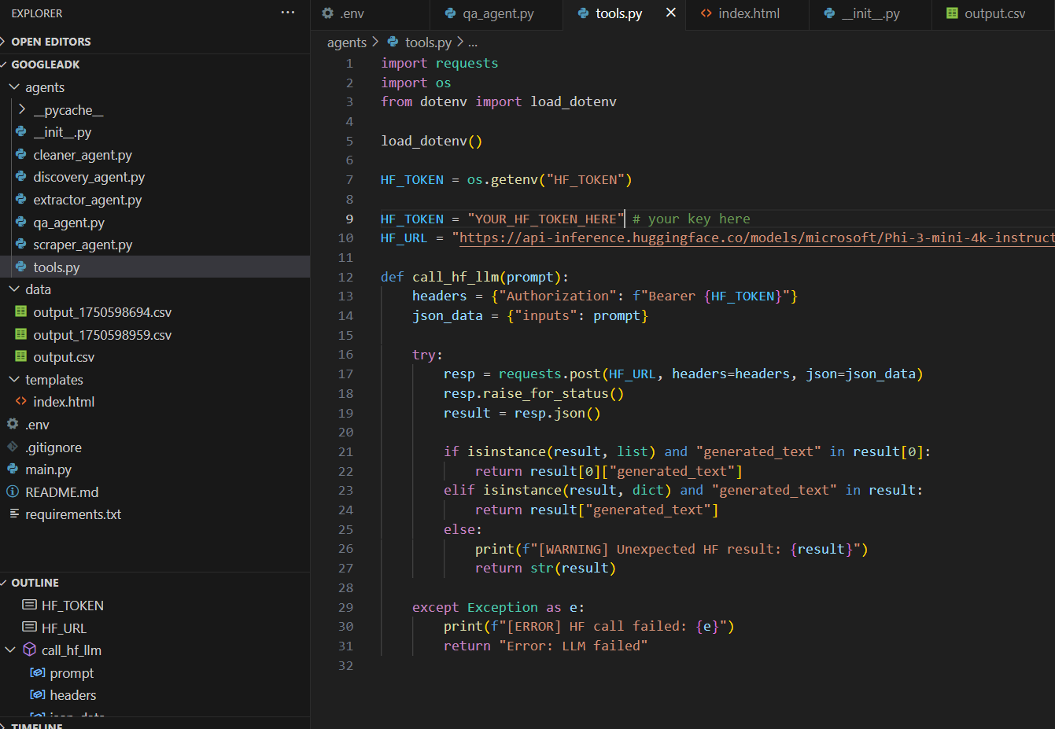Click the CSV icon beside output_1750598694.csv

pyautogui.click(x=21, y=312)
